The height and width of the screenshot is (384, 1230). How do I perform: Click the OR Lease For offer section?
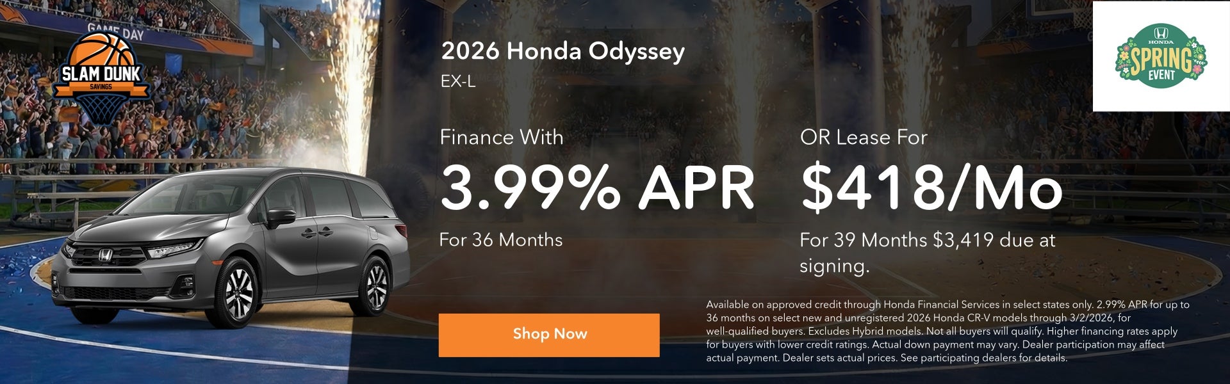point(864,137)
